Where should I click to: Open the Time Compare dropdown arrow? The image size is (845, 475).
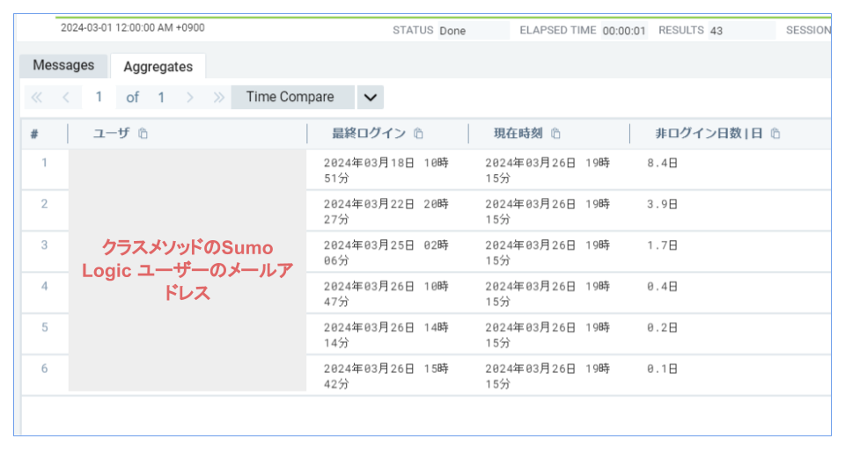pyautogui.click(x=371, y=98)
